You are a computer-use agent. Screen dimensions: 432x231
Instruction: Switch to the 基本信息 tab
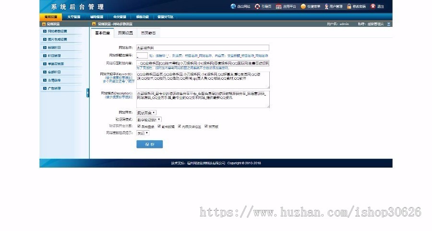[102, 33]
